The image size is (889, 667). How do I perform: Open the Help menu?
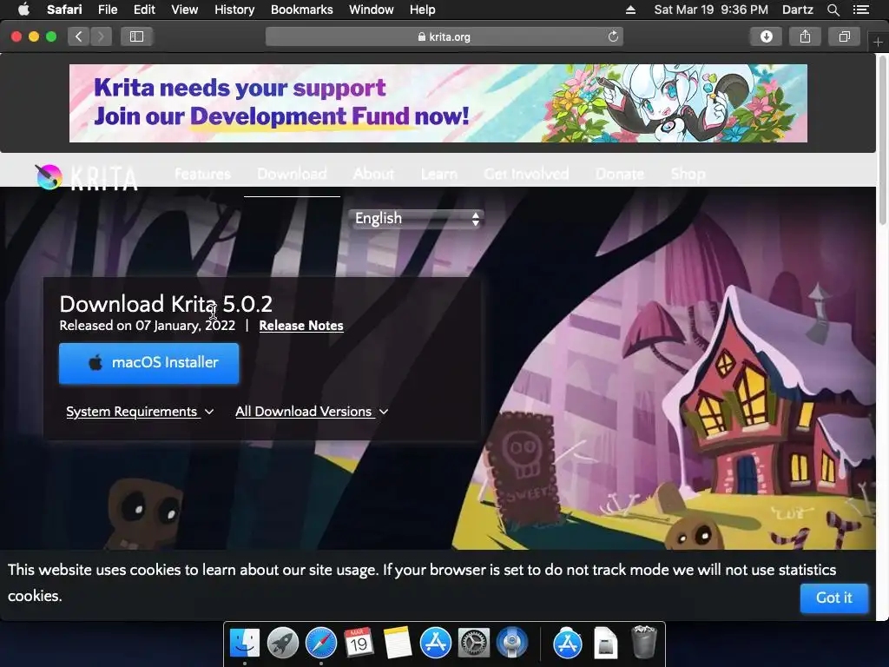pos(423,10)
